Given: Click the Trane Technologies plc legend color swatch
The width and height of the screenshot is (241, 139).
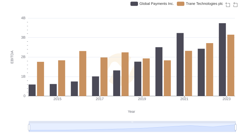Looking at the screenshot, I should pos(180,4).
